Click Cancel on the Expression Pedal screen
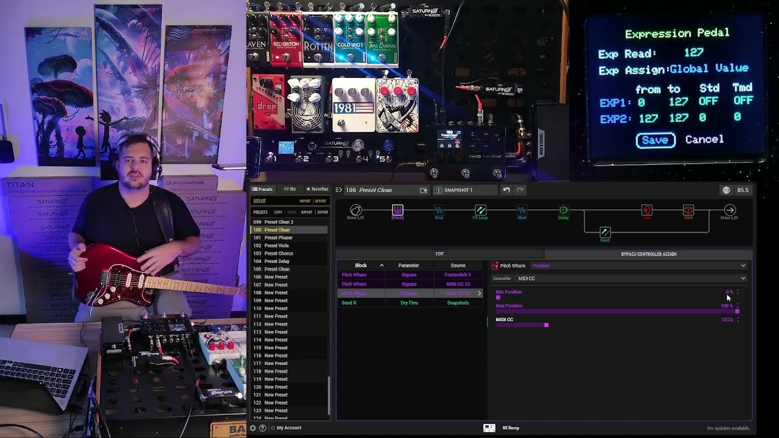Screen dimensions: 779x438 (x=704, y=139)
